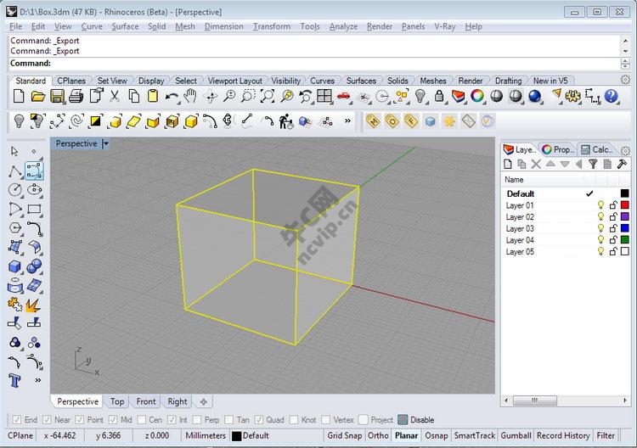Toggle four-viewport layout icon
This screenshot has height=448, width=637.
pos(324,96)
